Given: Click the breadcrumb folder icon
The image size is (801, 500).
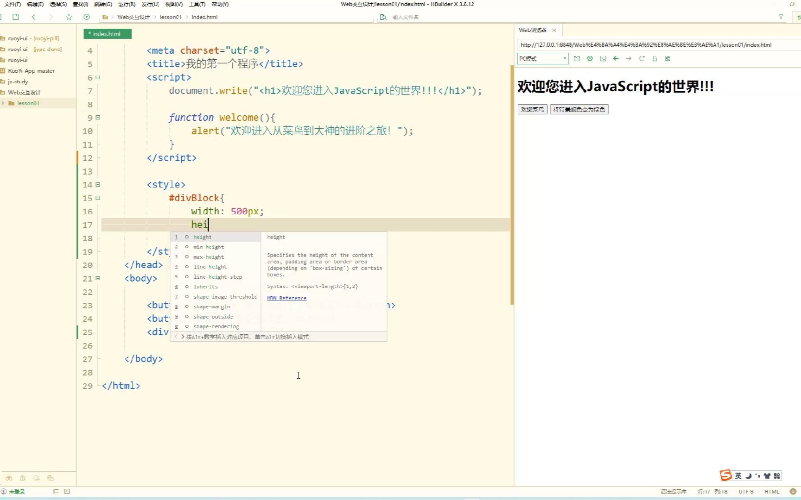Looking at the screenshot, I should click(x=105, y=17).
